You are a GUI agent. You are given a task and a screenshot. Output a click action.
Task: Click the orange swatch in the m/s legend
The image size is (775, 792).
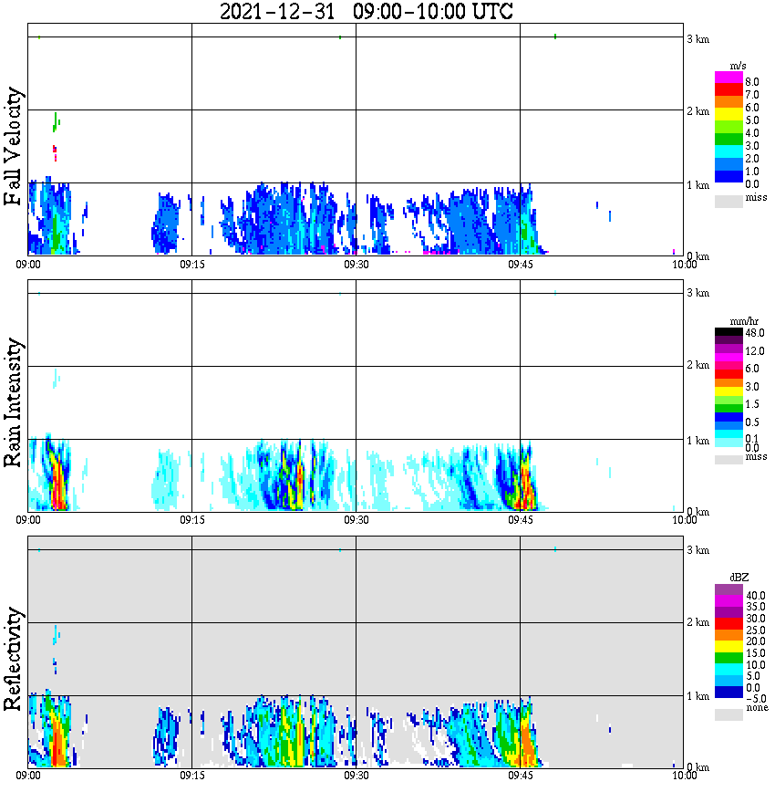pos(728,102)
